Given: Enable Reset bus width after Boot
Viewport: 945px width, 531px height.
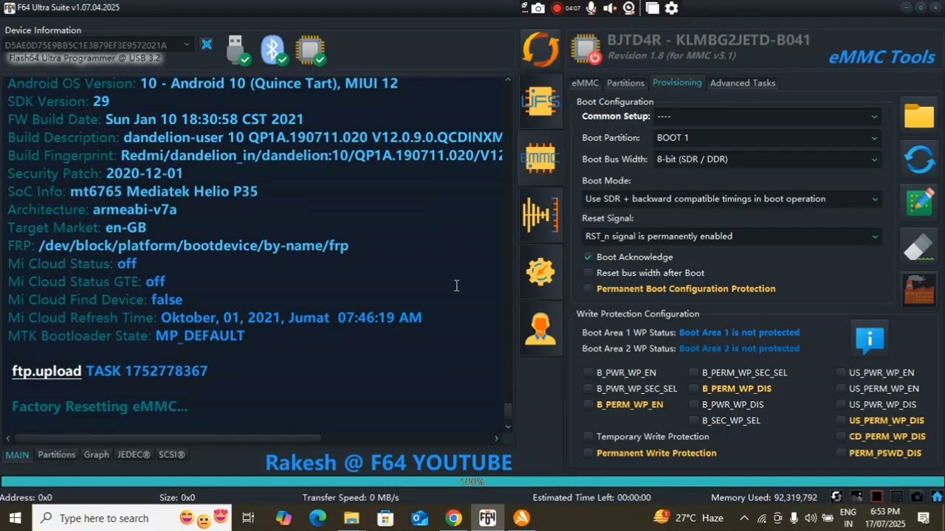Looking at the screenshot, I should point(588,273).
